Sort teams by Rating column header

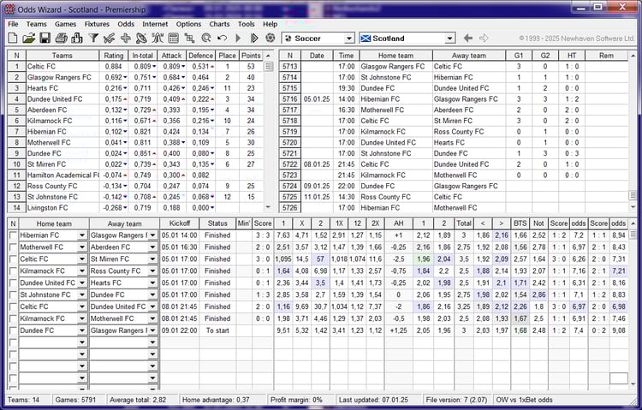coord(114,56)
